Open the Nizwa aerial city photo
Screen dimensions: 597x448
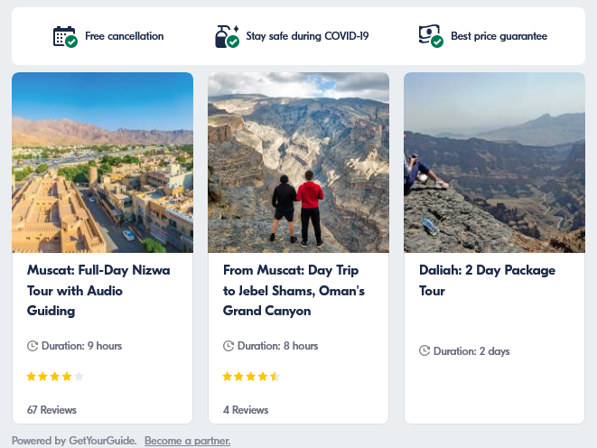102,163
